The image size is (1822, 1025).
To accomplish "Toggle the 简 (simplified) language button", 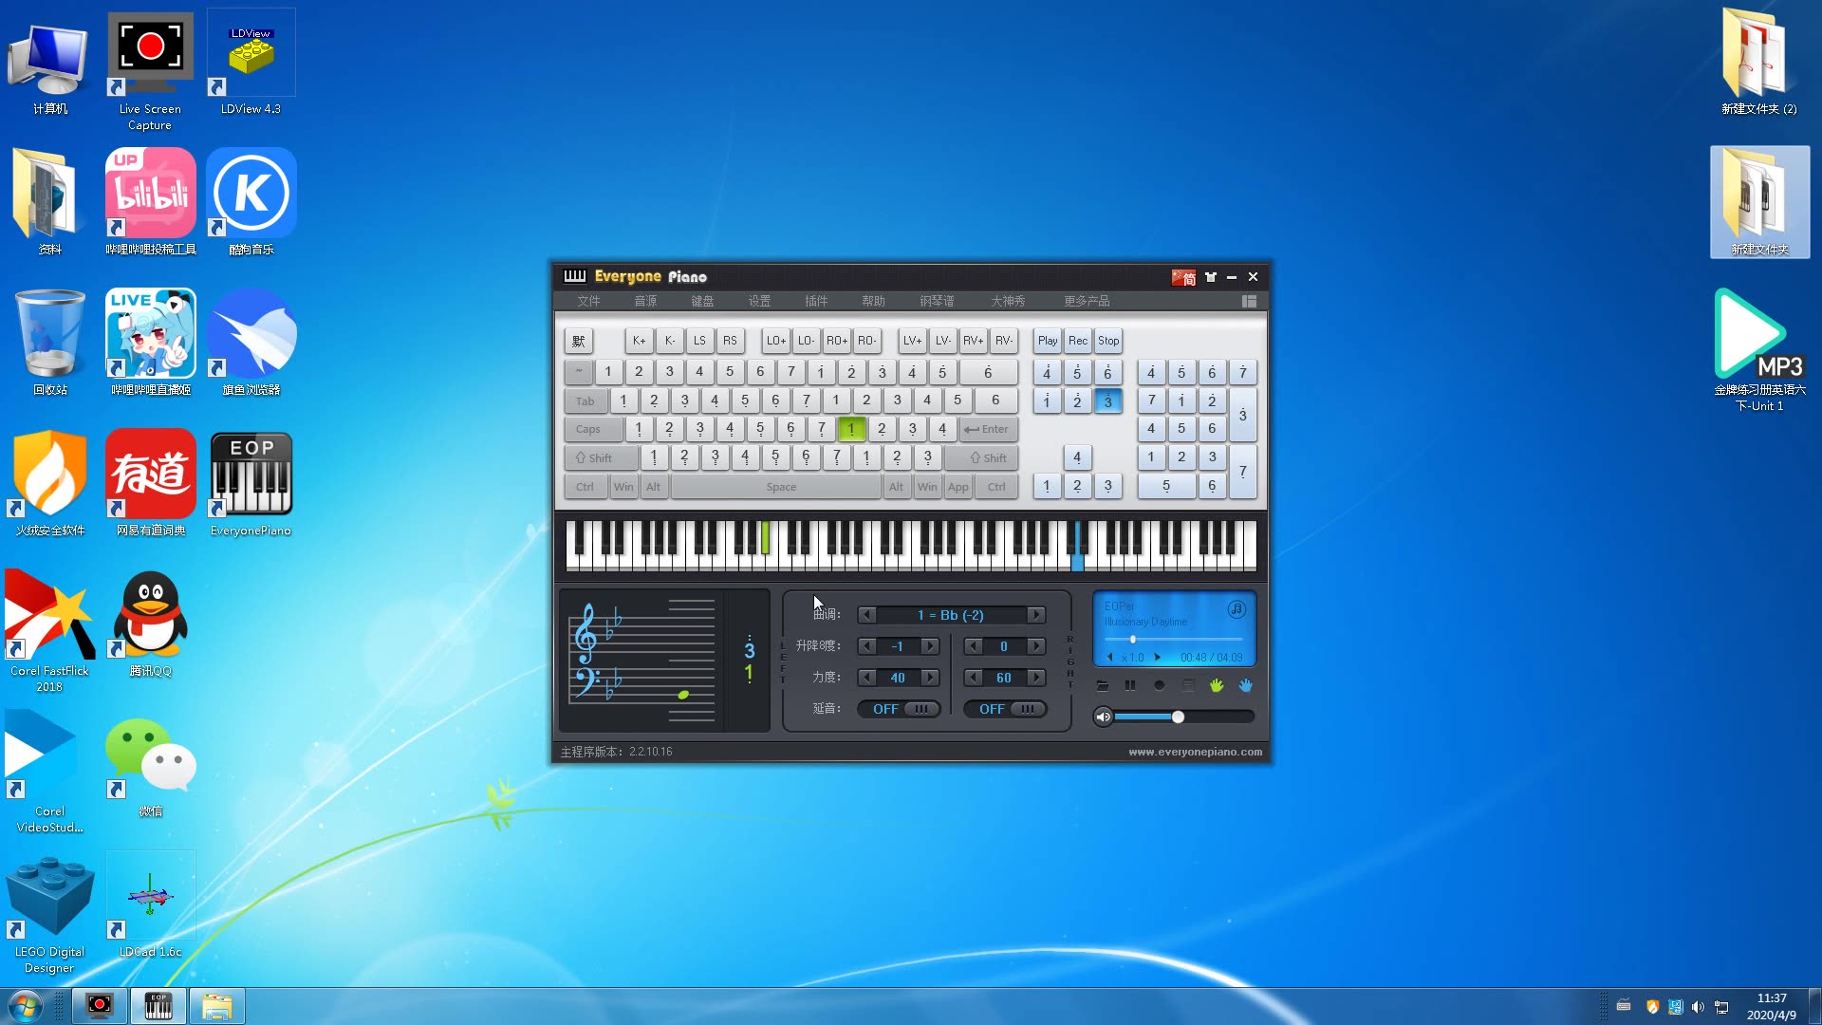I will [1182, 276].
